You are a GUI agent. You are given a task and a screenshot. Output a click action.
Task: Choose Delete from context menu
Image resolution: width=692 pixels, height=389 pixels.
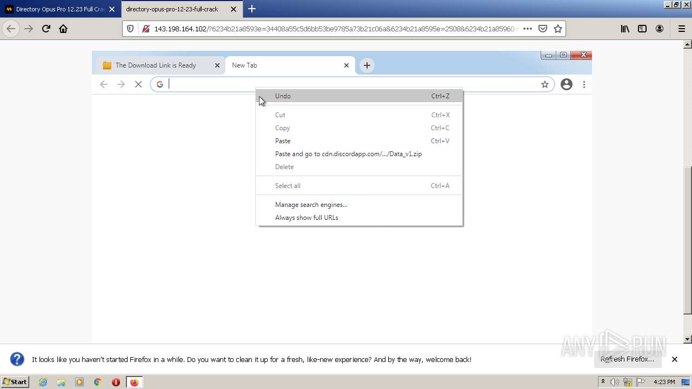(x=360, y=167)
